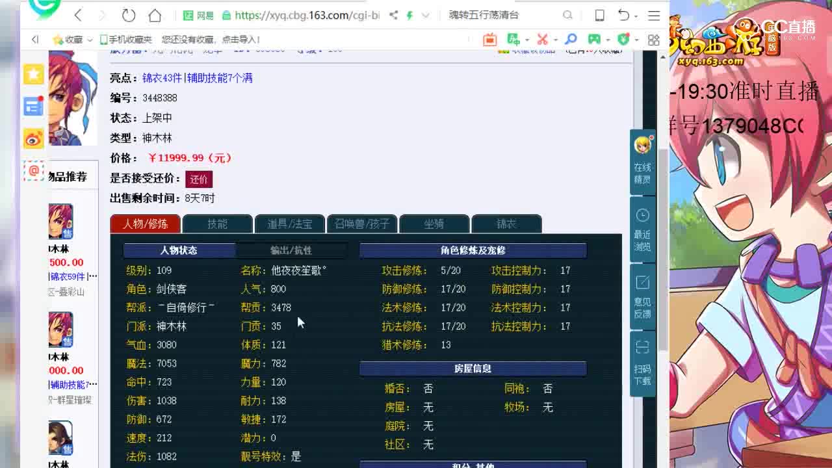Open first recommended item thumbnail priced 500.00
The height and width of the screenshot is (468, 832).
coord(60,222)
